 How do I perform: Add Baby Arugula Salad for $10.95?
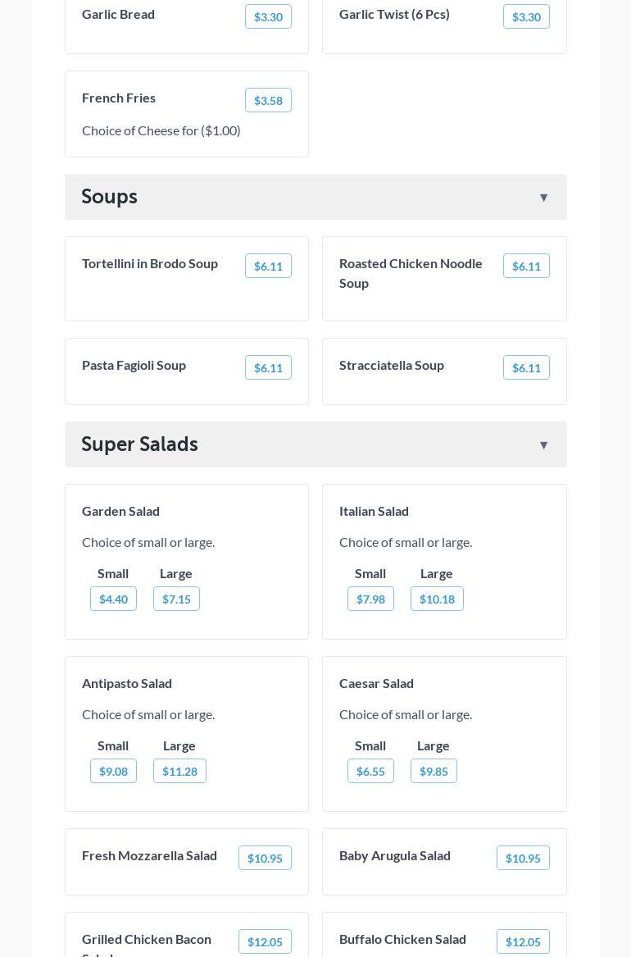pos(523,858)
